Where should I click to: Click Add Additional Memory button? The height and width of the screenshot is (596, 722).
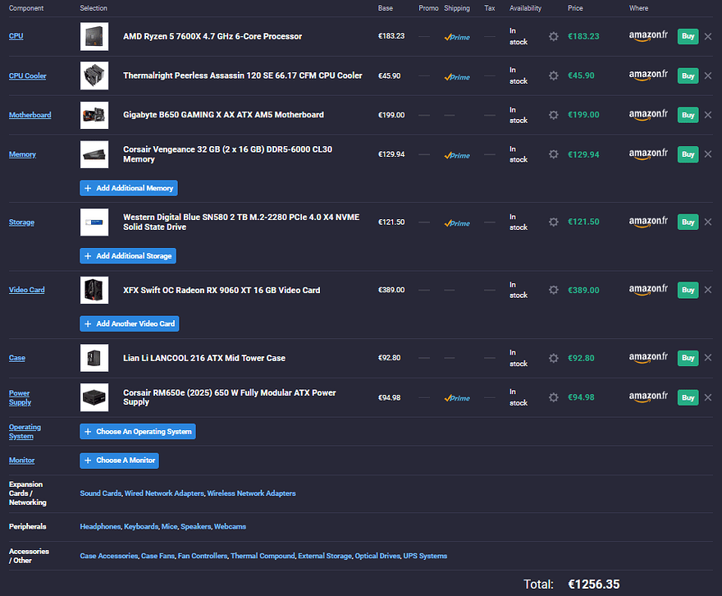point(129,188)
